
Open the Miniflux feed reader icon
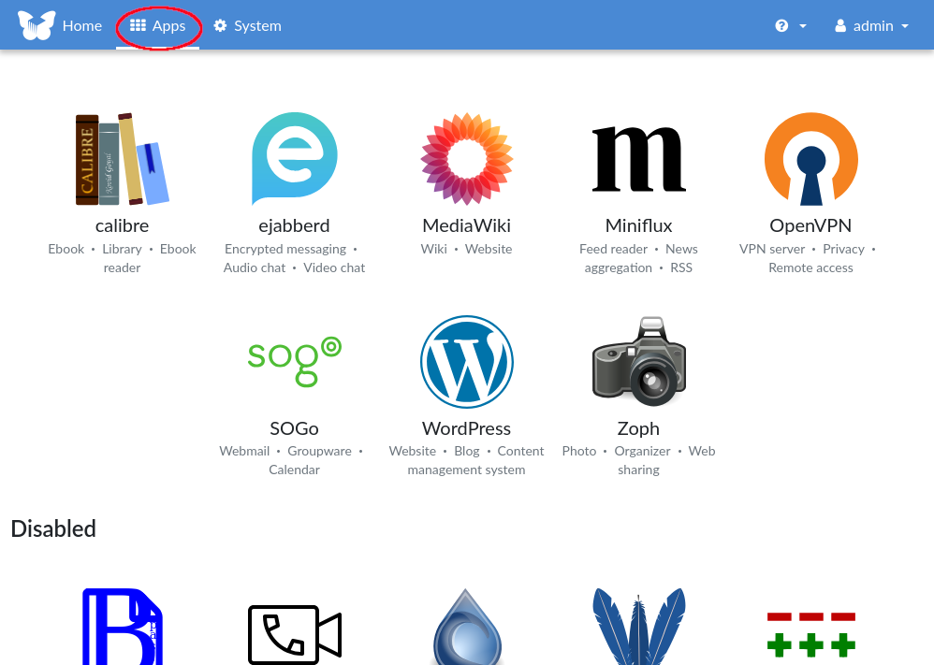638,160
